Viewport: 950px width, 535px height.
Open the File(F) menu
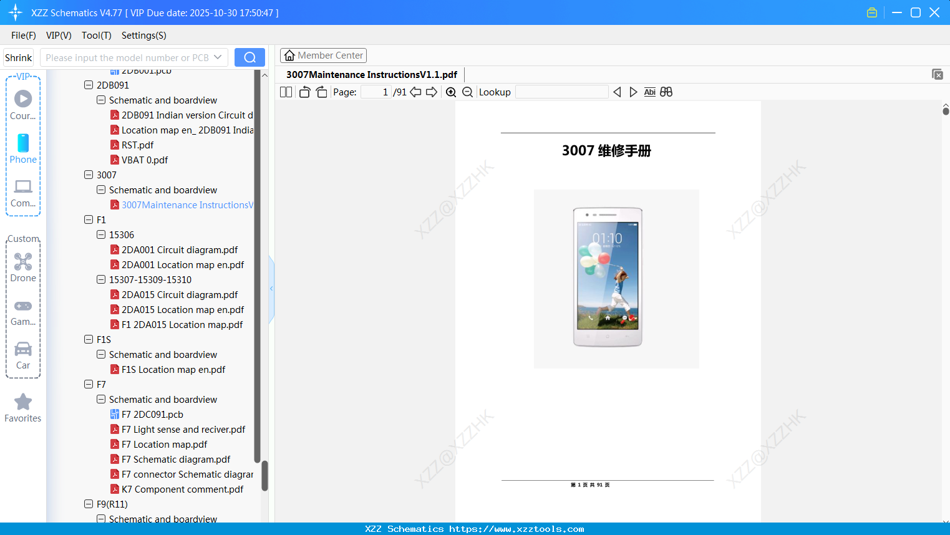click(24, 36)
